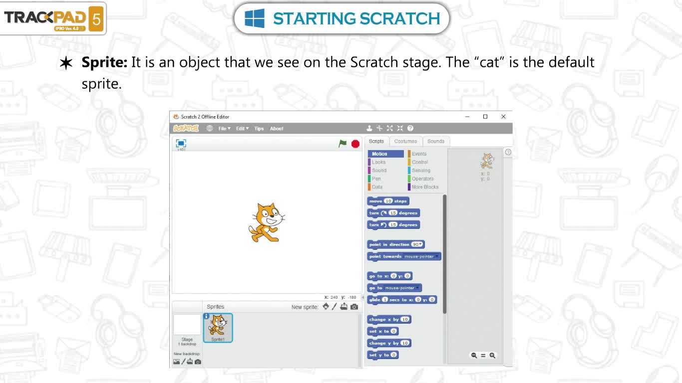Viewport: 682px width, 383px height.
Task: Switch to the Scripts tab
Action: pos(376,142)
